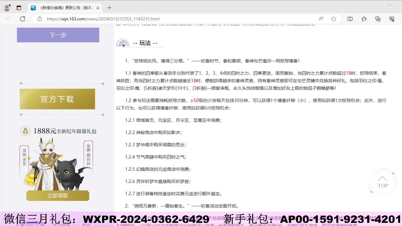Focus the address bar URL

(x=103, y=19)
